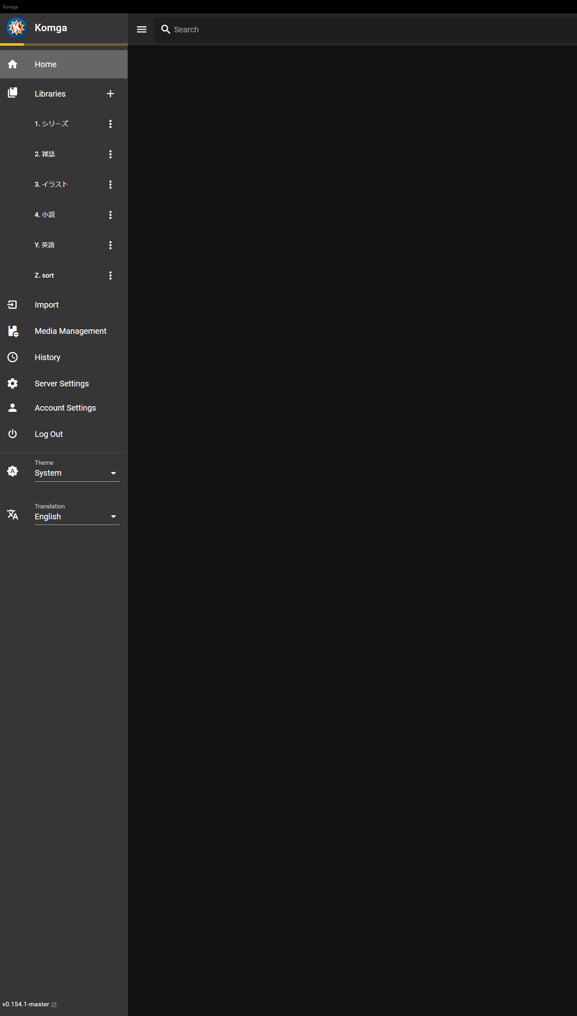
Task: Select Log Out
Action: point(64,434)
